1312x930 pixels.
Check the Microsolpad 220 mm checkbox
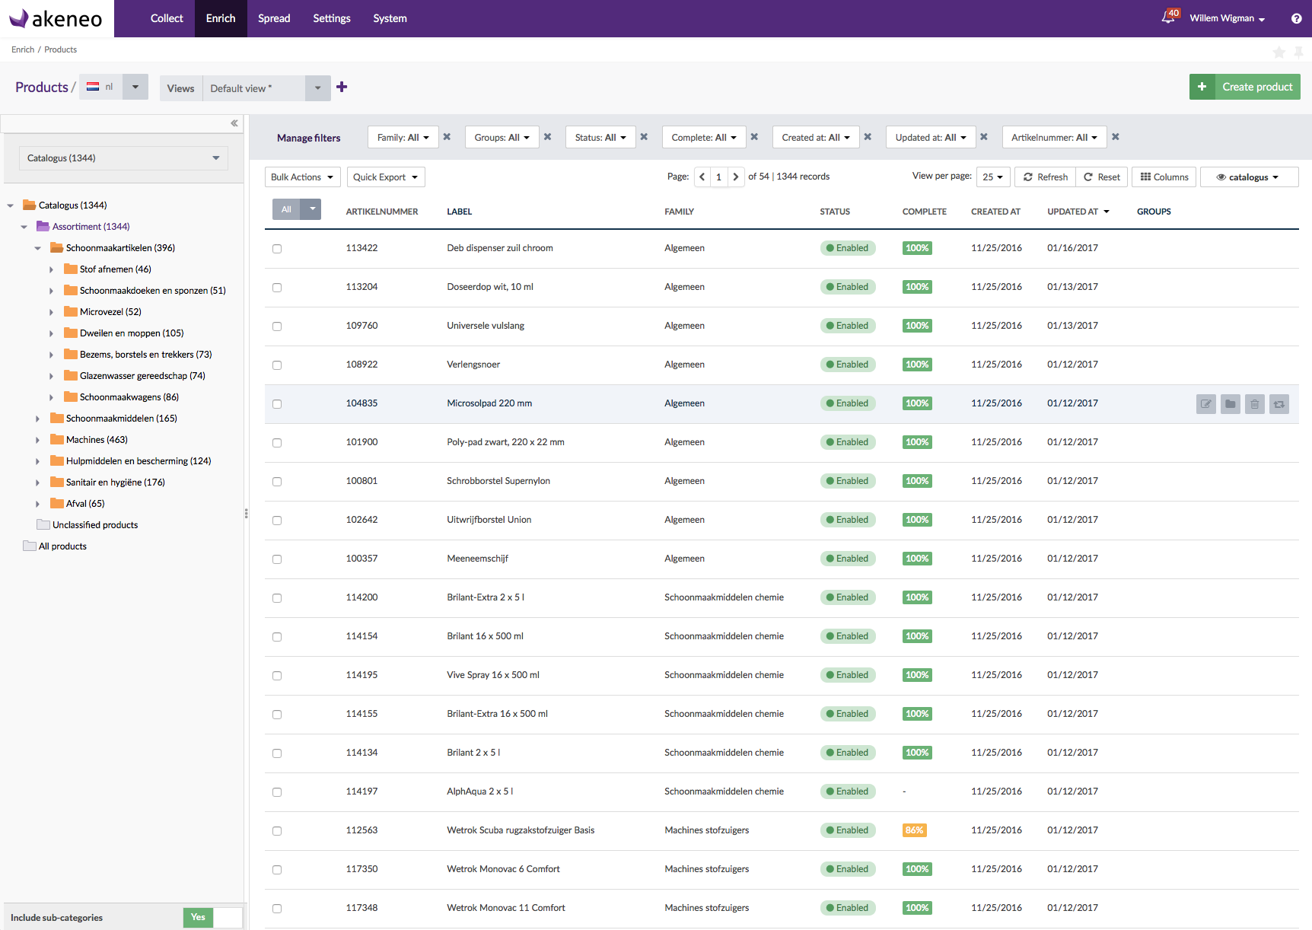pyautogui.click(x=277, y=404)
